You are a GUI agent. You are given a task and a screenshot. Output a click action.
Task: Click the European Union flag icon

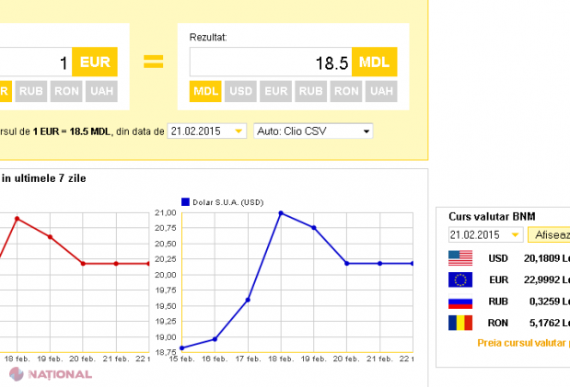(459, 279)
